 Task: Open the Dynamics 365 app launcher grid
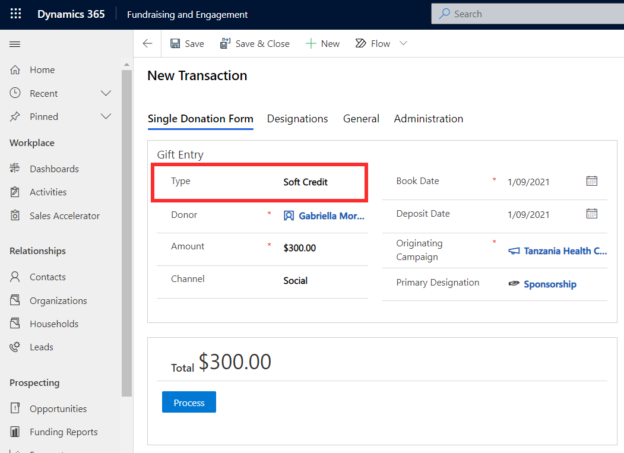(15, 14)
